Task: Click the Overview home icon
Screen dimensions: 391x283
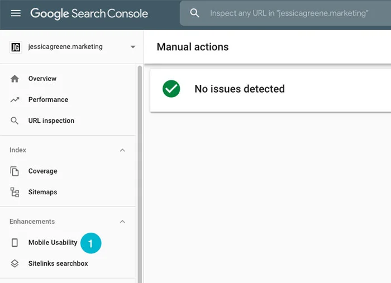Action: click(x=15, y=79)
